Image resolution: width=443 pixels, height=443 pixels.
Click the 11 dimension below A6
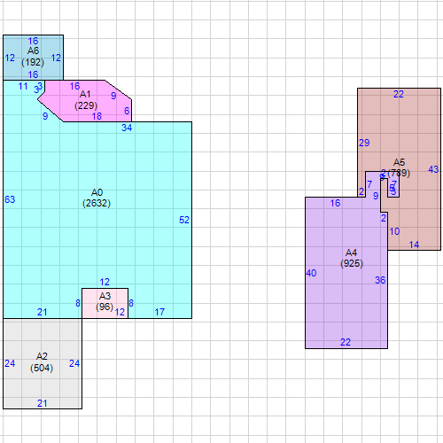23,87
